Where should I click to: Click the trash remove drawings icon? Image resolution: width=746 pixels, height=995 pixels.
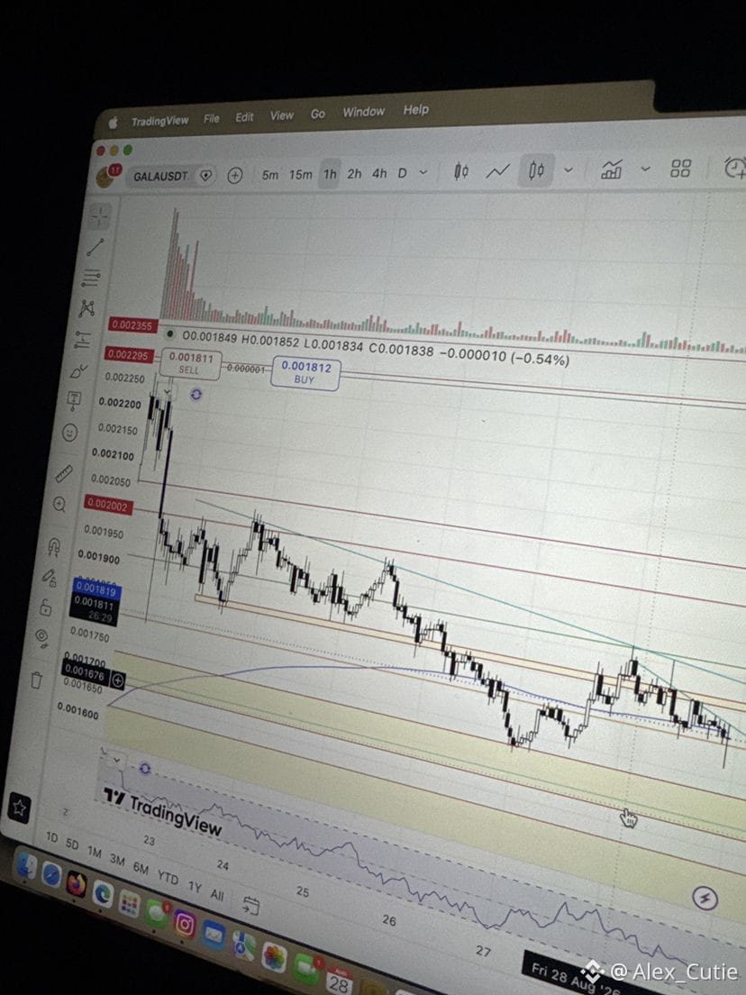[x=36, y=680]
